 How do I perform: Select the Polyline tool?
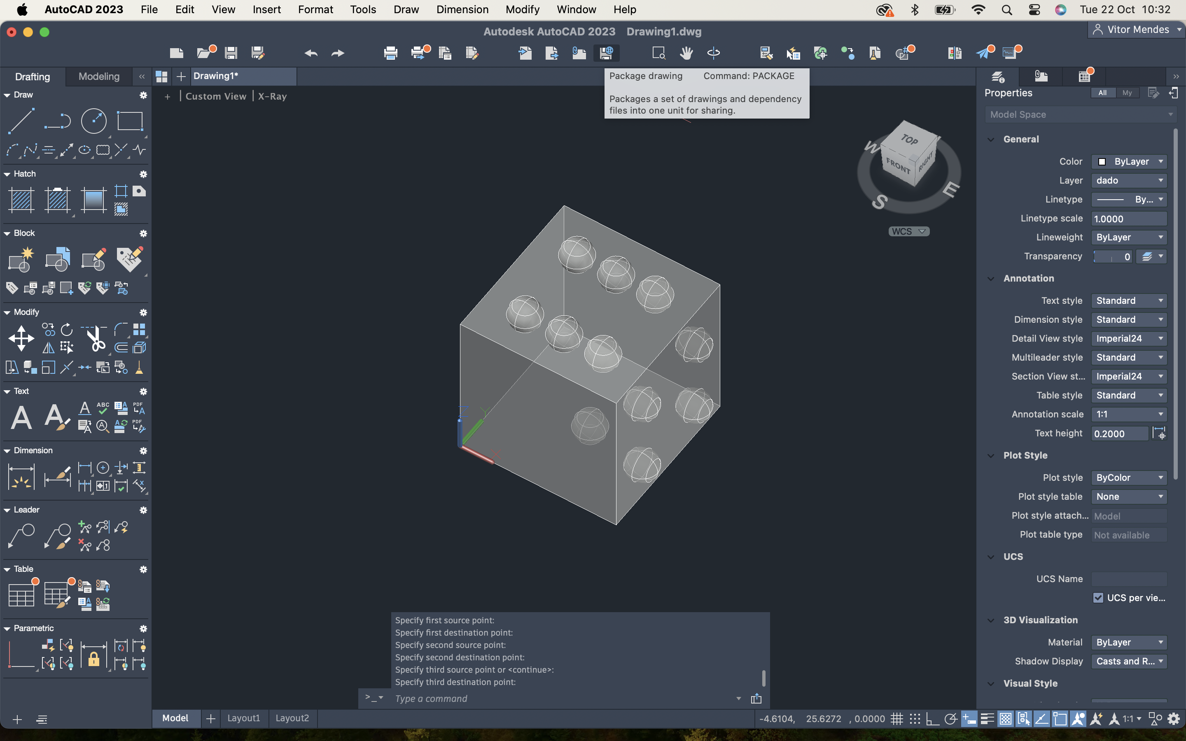coord(57,121)
